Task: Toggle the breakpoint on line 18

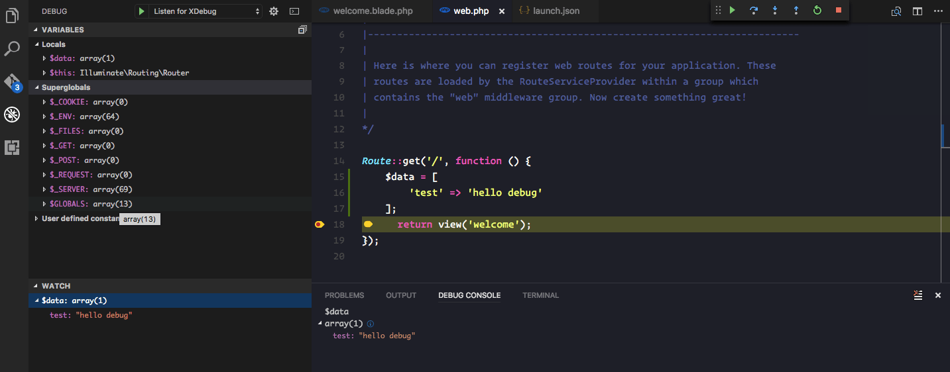Action: click(x=320, y=225)
